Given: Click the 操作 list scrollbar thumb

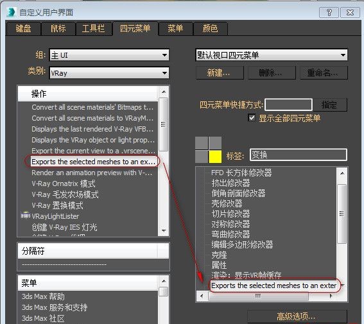Looking at the screenshot, I should (164, 124).
